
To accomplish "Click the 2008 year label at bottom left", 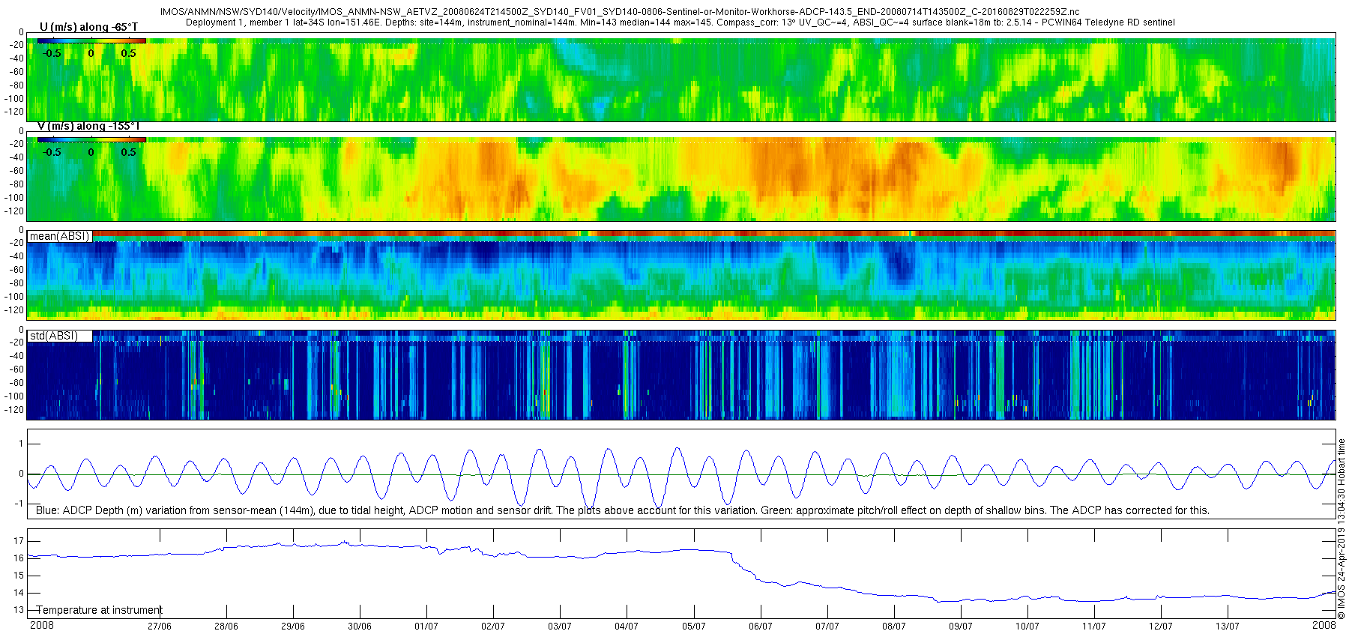I will 42,625.
